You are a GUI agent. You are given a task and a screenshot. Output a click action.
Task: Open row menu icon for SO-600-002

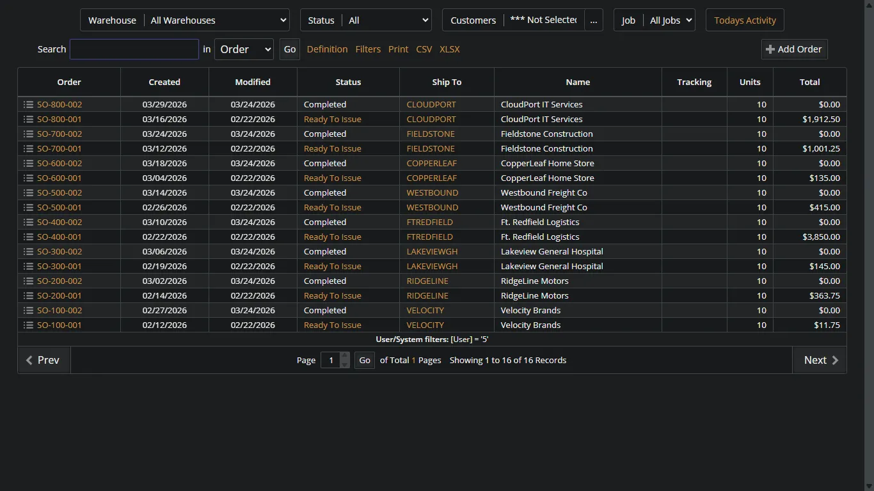[x=28, y=163]
